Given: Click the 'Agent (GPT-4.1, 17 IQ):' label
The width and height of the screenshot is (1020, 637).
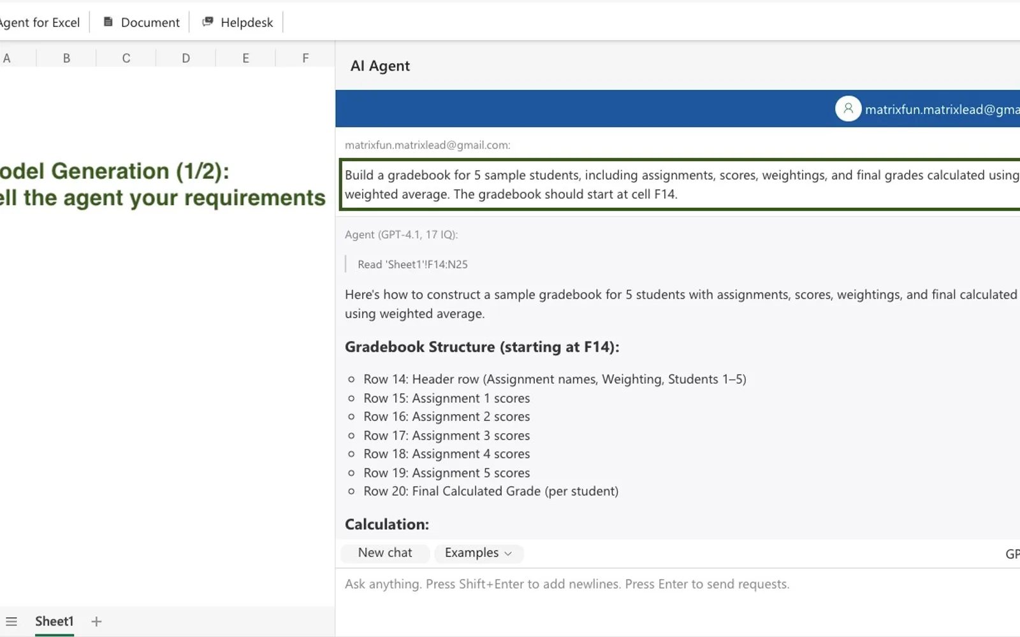Looking at the screenshot, I should point(402,234).
